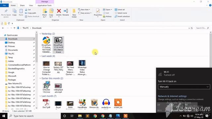The width and height of the screenshot is (212, 119).
Task: Click the taskbar search box
Action: (x=34, y=116)
